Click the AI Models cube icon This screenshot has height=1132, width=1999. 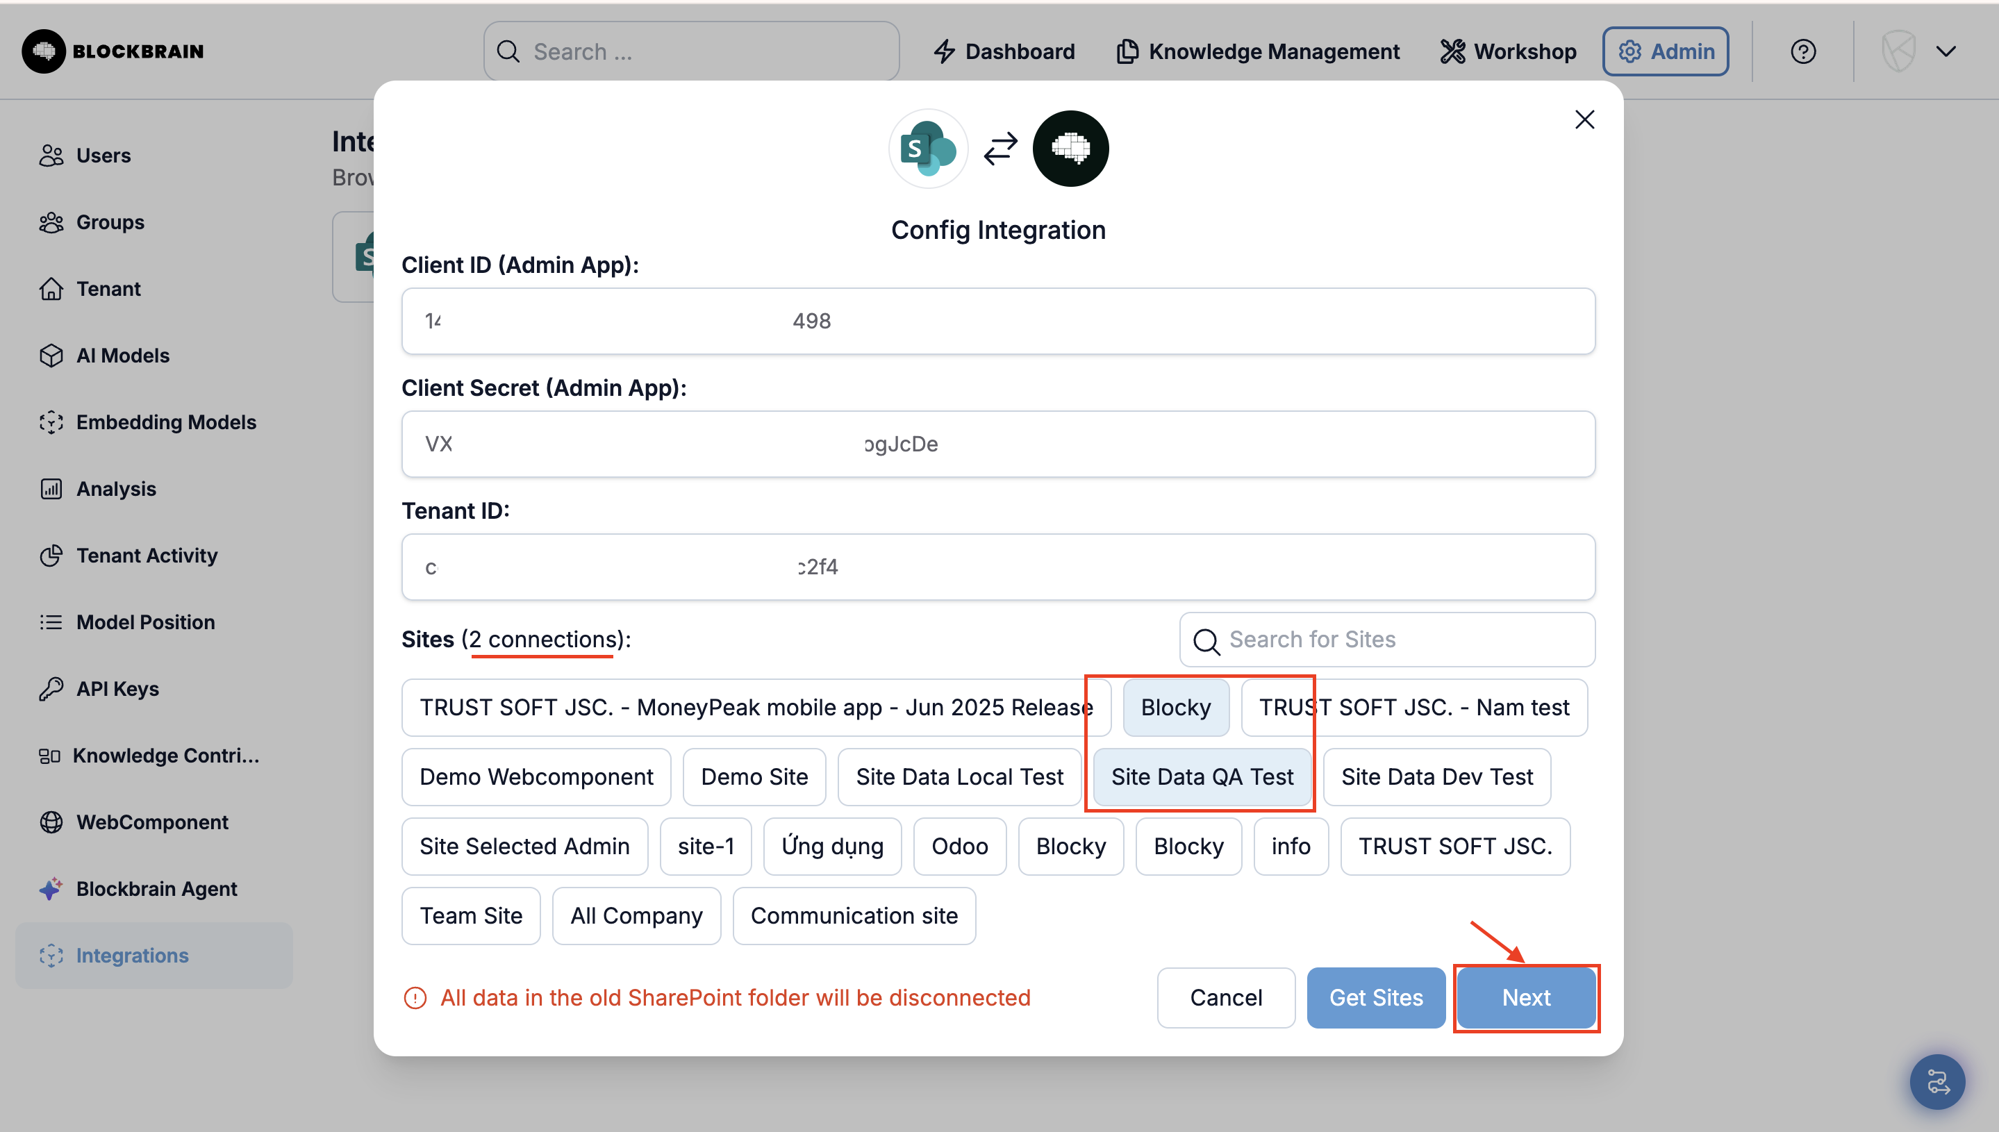[x=51, y=356]
